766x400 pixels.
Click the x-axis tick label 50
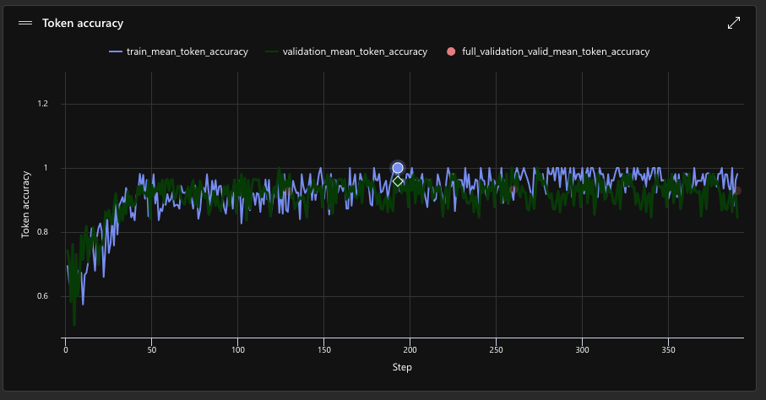[x=151, y=349]
